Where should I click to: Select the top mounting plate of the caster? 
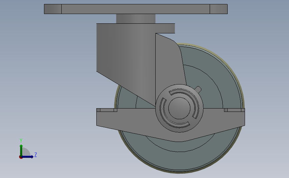136,9
